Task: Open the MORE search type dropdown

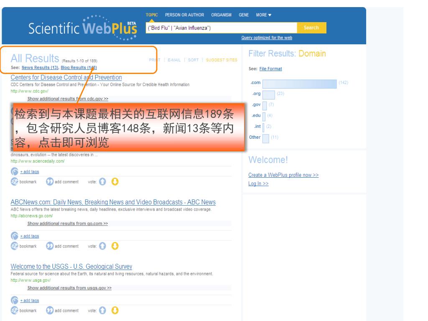Action: click(x=263, y=15)
